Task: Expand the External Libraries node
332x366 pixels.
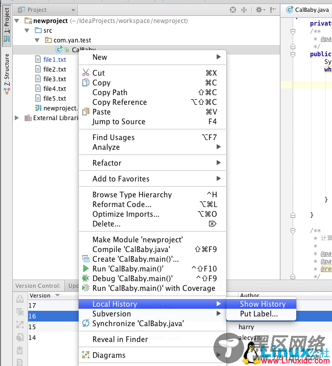Action: [16, 118]
